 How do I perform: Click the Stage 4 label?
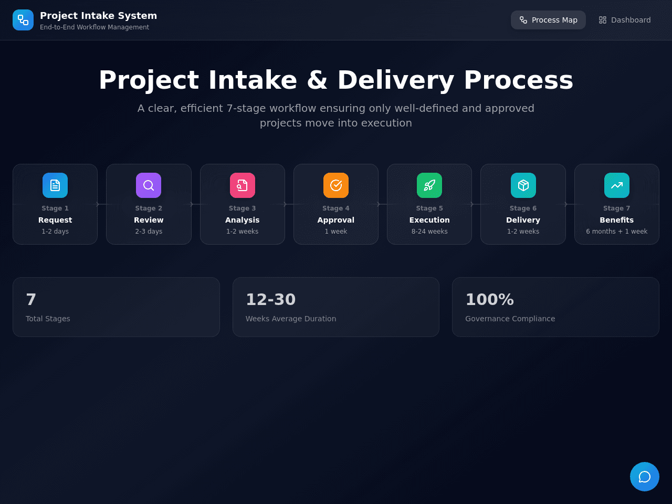point(336,208)
